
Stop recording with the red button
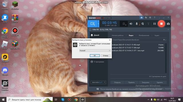click(x=161, y=24)
